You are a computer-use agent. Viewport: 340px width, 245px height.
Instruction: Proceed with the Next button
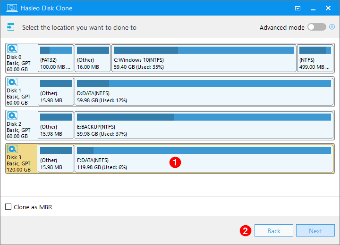(x=315, y=230)
